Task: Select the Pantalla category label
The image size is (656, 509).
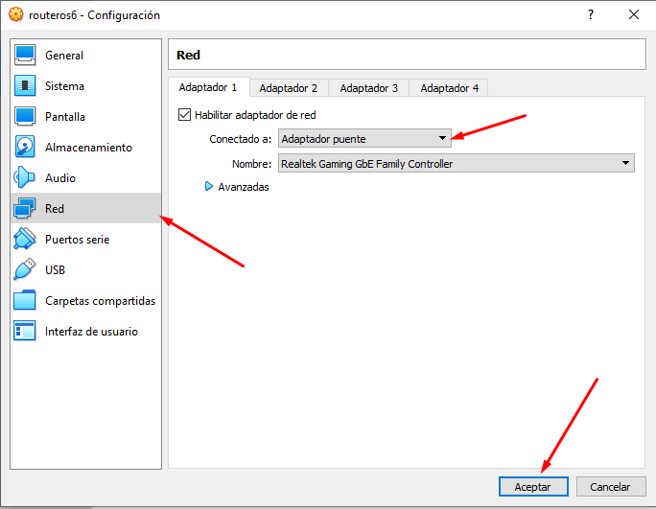Action: 65,117
